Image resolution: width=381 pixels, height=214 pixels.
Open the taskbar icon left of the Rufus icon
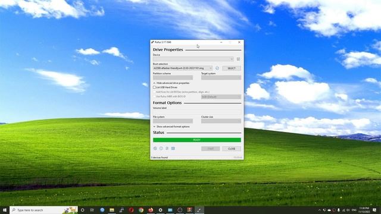tap(189, 210)
